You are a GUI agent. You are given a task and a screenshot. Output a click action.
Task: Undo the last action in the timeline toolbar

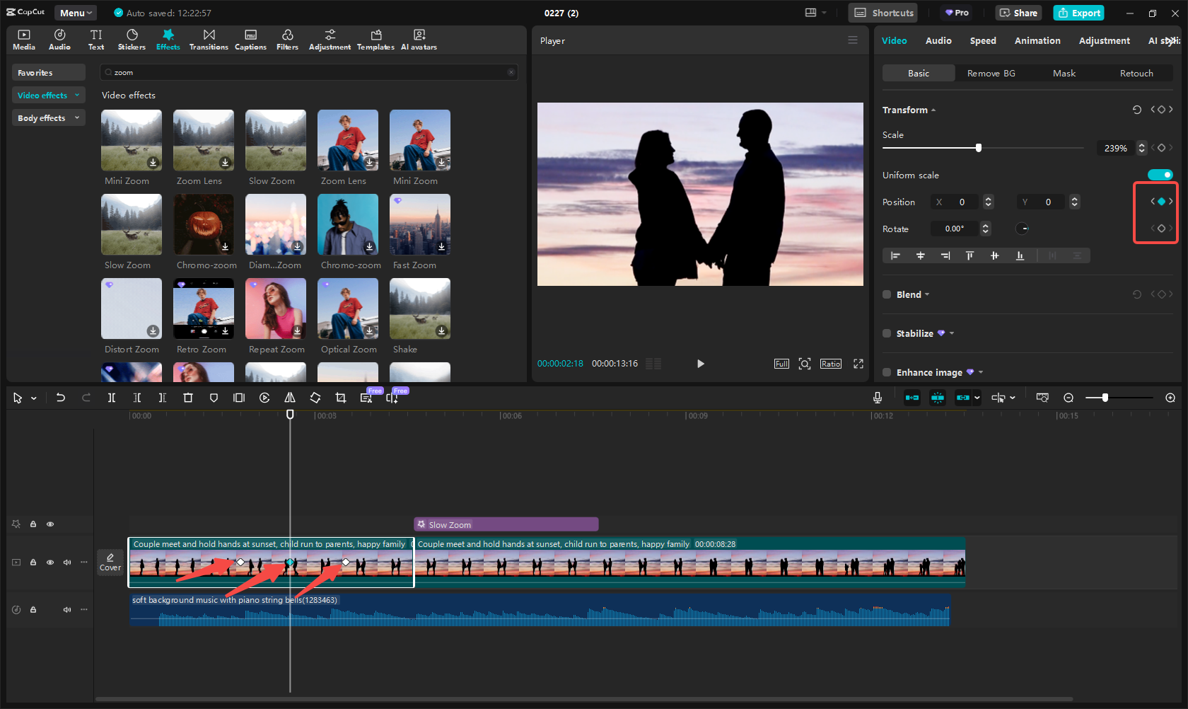coord(61,398)
